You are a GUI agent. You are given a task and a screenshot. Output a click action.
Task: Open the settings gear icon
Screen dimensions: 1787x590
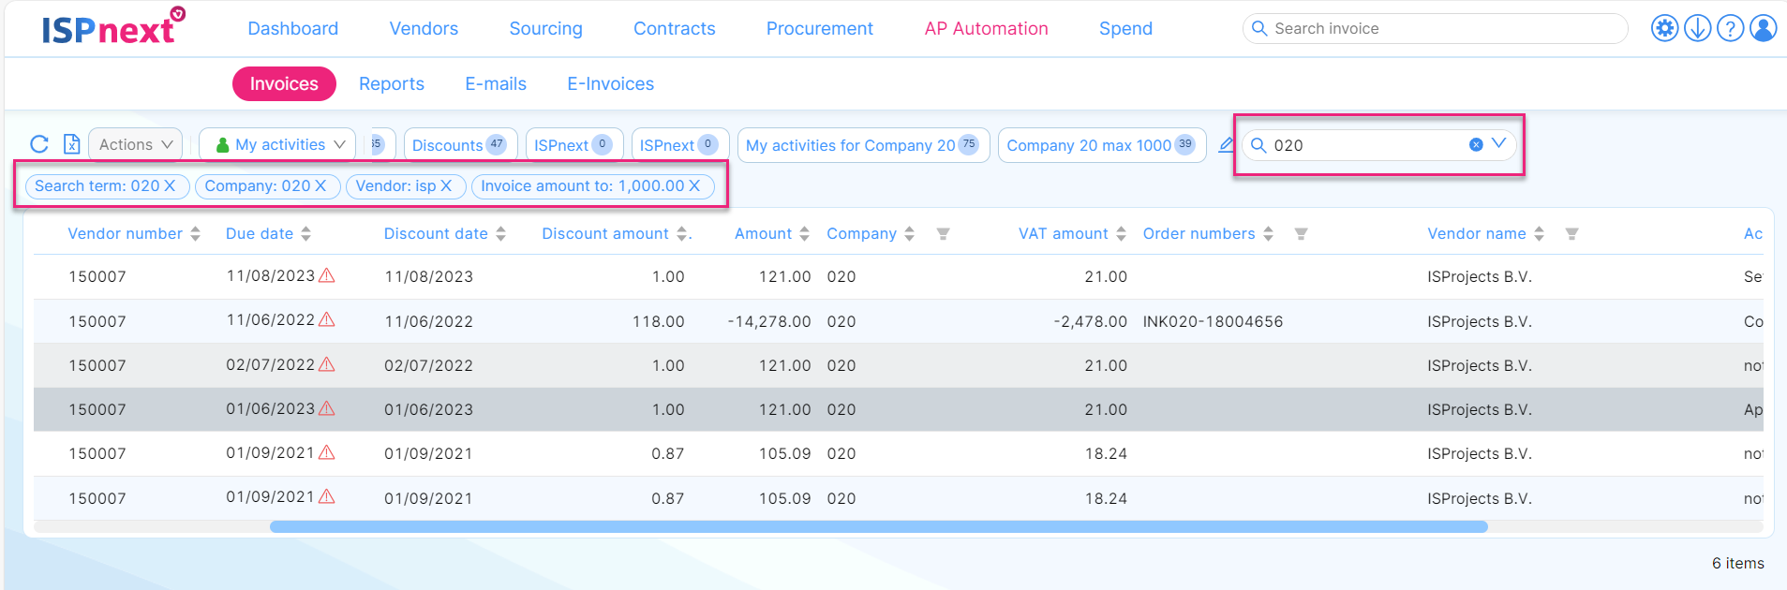pyautogui.click(x=1664, y=28)
